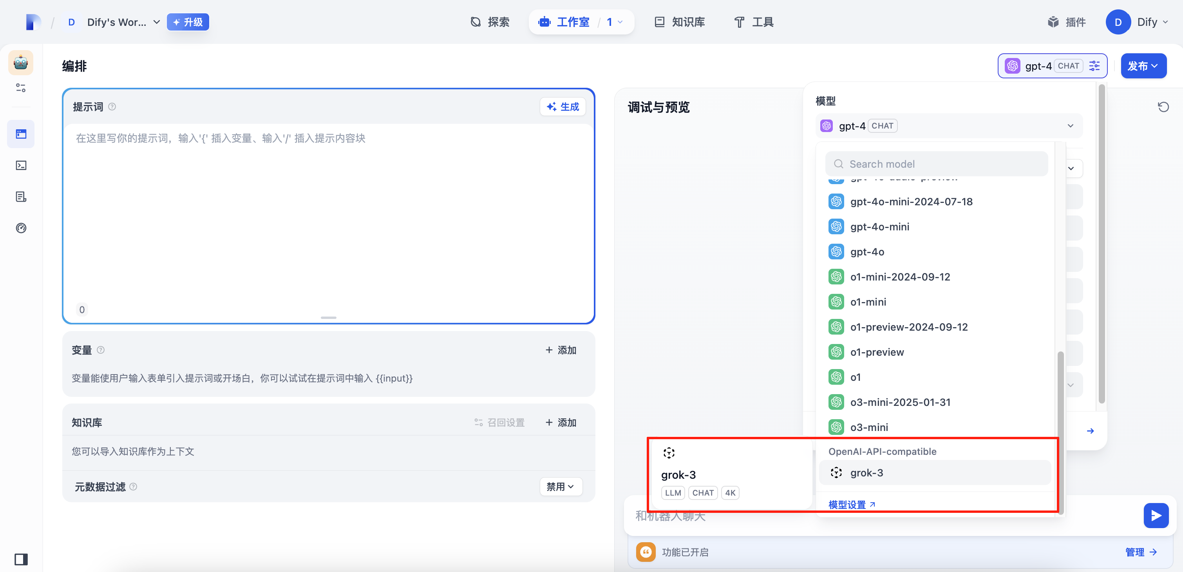Switch to the 知识库 tab
1183x572 pixels.
(x=680, y=22)
